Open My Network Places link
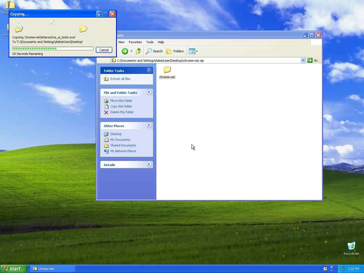The height and width of the screenshot is (273, 364). 123,151
